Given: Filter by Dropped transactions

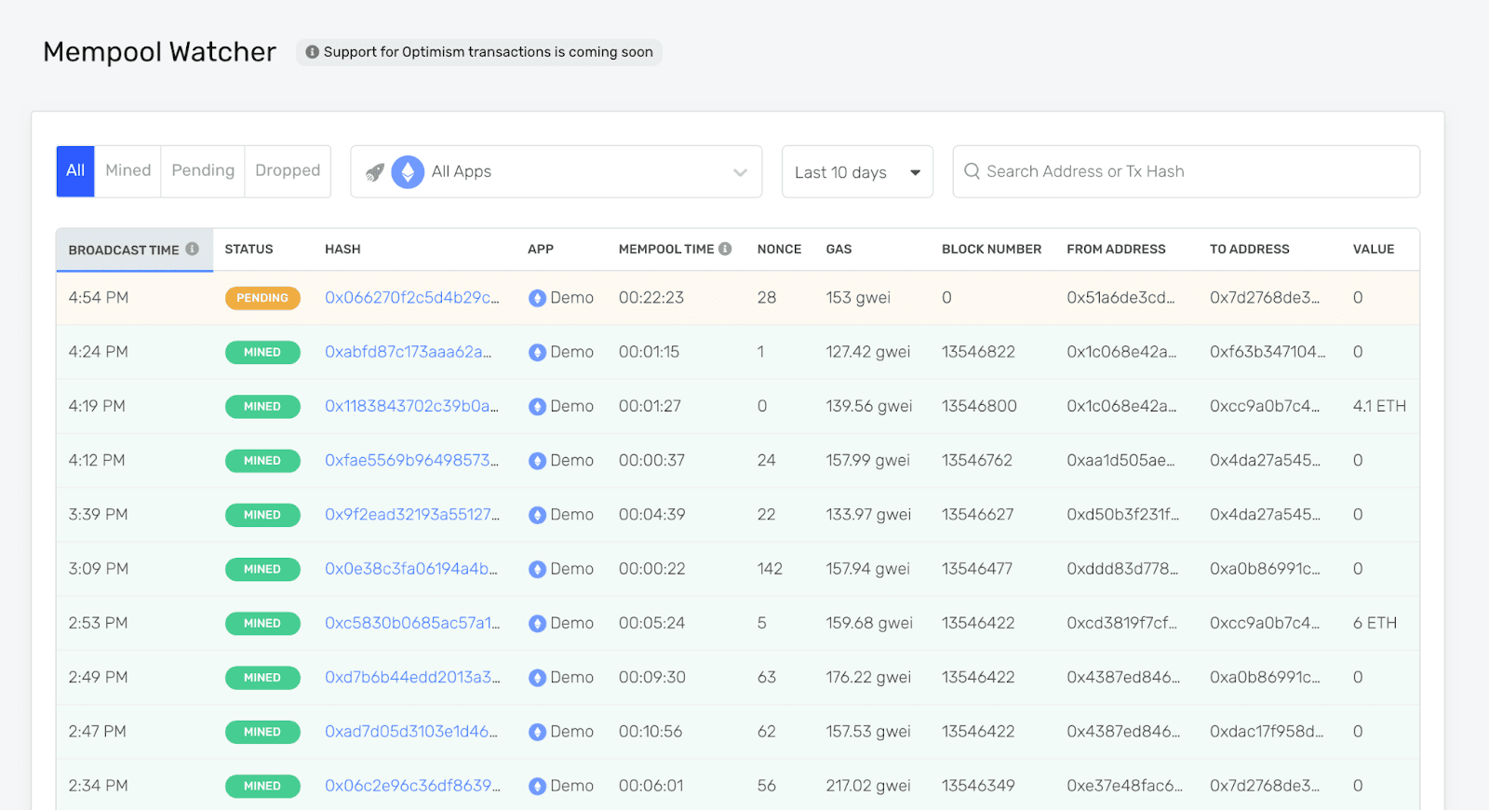Looking at the screenshot, I should coord(288,171).
